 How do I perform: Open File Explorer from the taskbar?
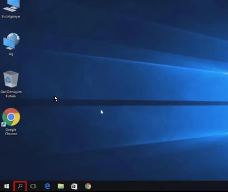pos(61,186)
